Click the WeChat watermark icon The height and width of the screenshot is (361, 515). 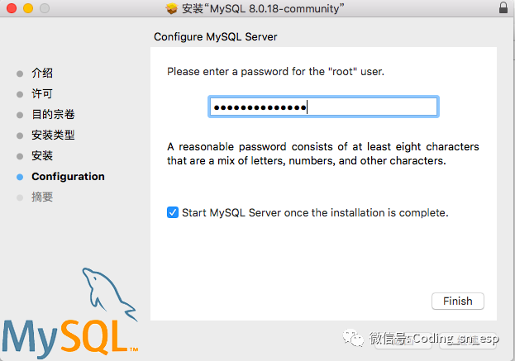[x=354, y=337]
